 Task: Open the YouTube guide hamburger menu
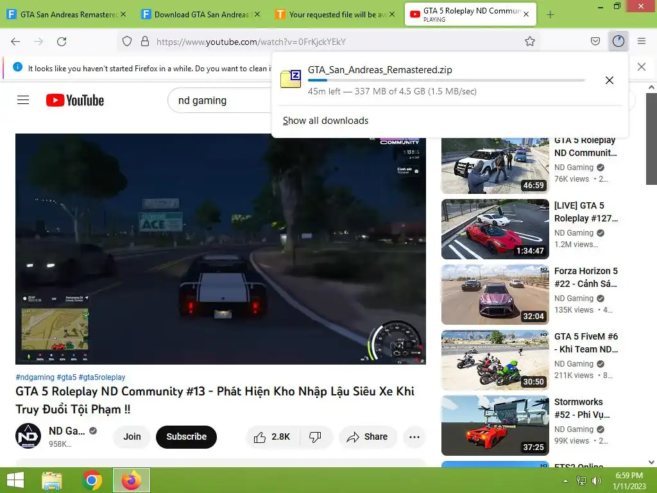tap(23, 99)
